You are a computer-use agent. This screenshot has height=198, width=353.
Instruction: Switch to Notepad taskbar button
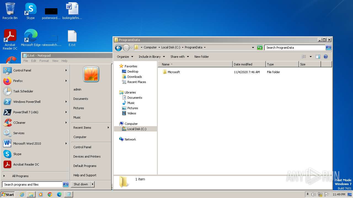pyautogui.click(x=69, y=194)
